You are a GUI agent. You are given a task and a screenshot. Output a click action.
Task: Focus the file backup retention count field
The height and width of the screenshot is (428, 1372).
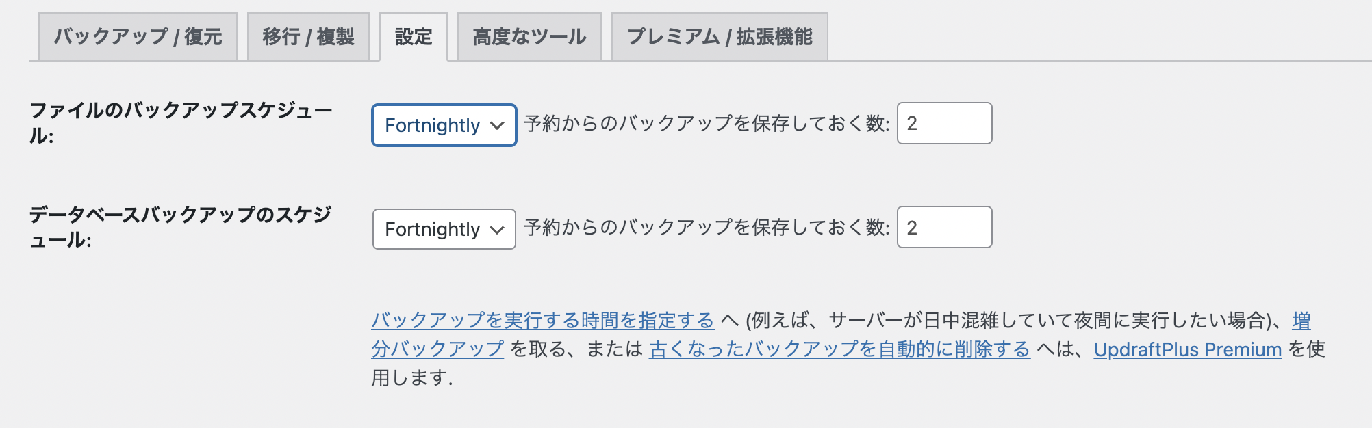(x=944, y=123)
